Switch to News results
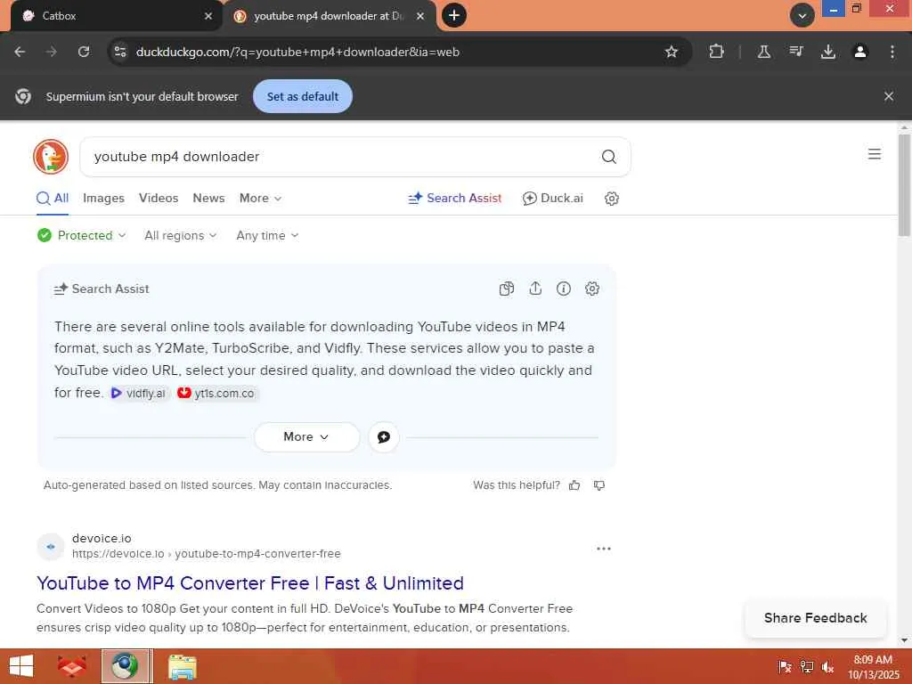912x684 pixels. pyautogui.click(x=208, y=199)
